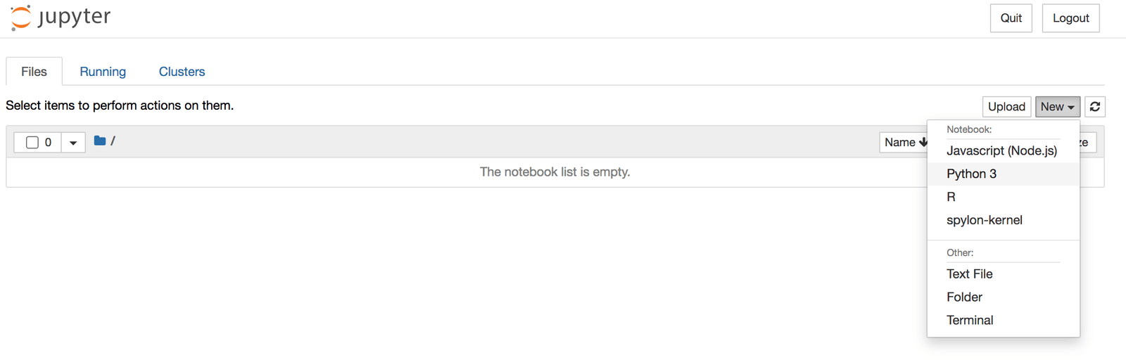Switch to the Running tab
The width and height of the screenshot is (1126, 360).
(x=103, y=72)
